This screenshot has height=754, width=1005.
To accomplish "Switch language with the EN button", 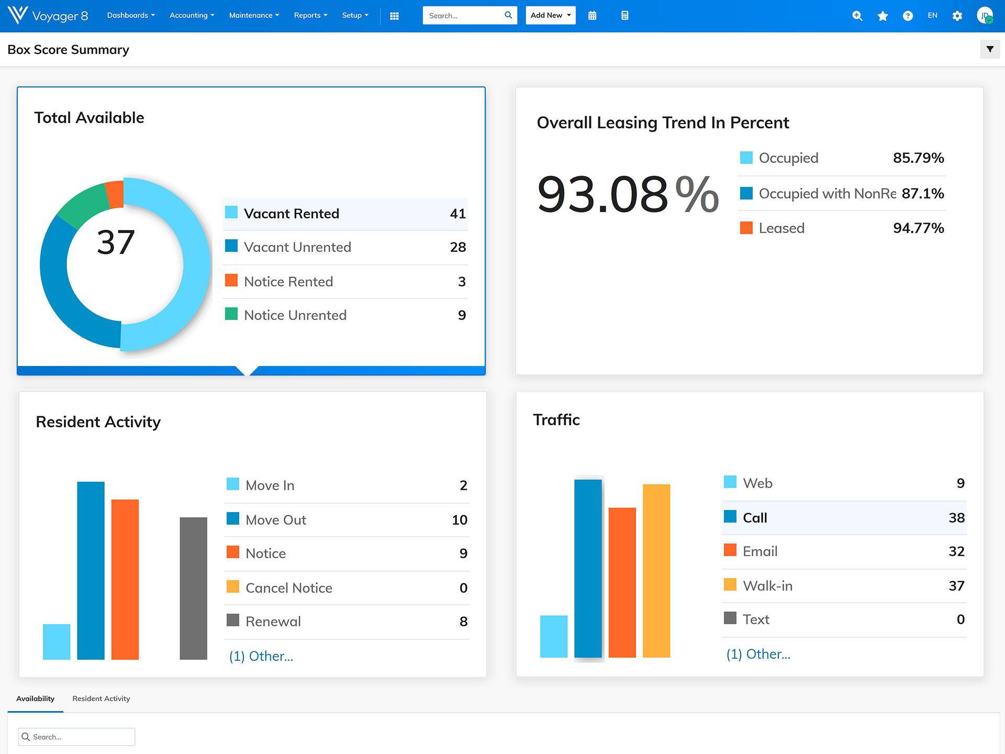I will 932,15.
